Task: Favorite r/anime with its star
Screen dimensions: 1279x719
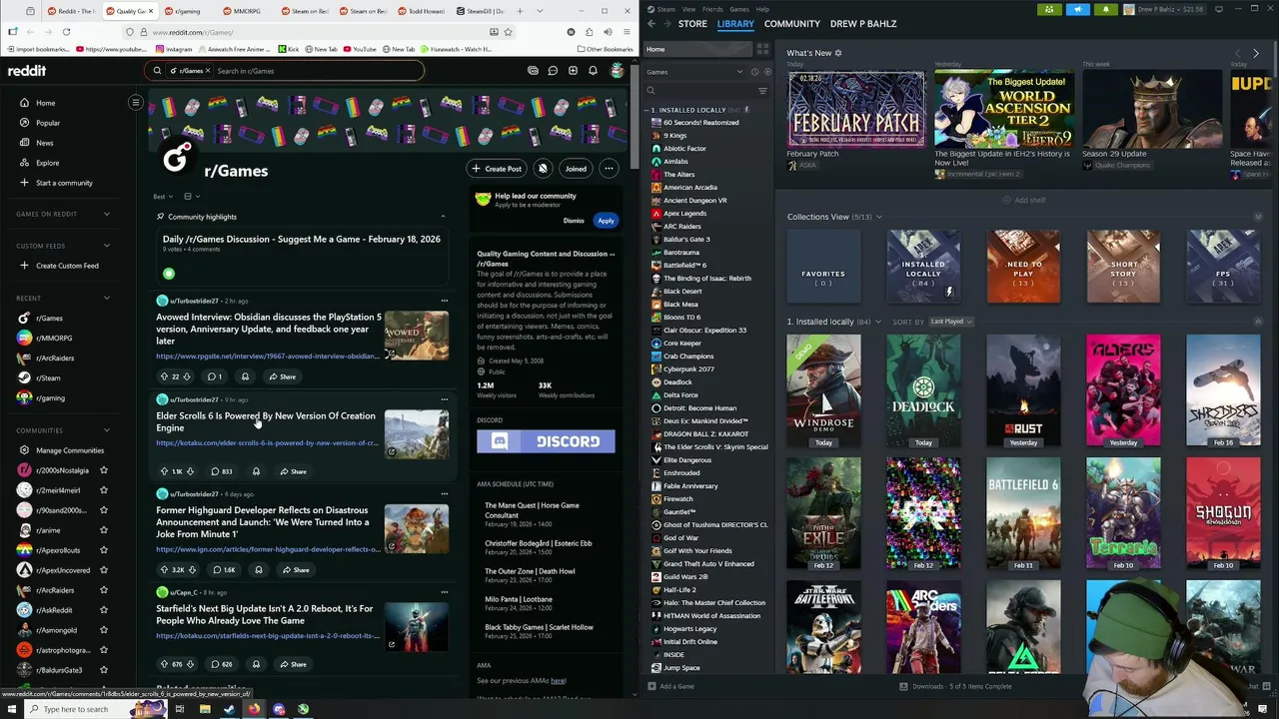Action: pyautogui.click(x=103, y=530)
